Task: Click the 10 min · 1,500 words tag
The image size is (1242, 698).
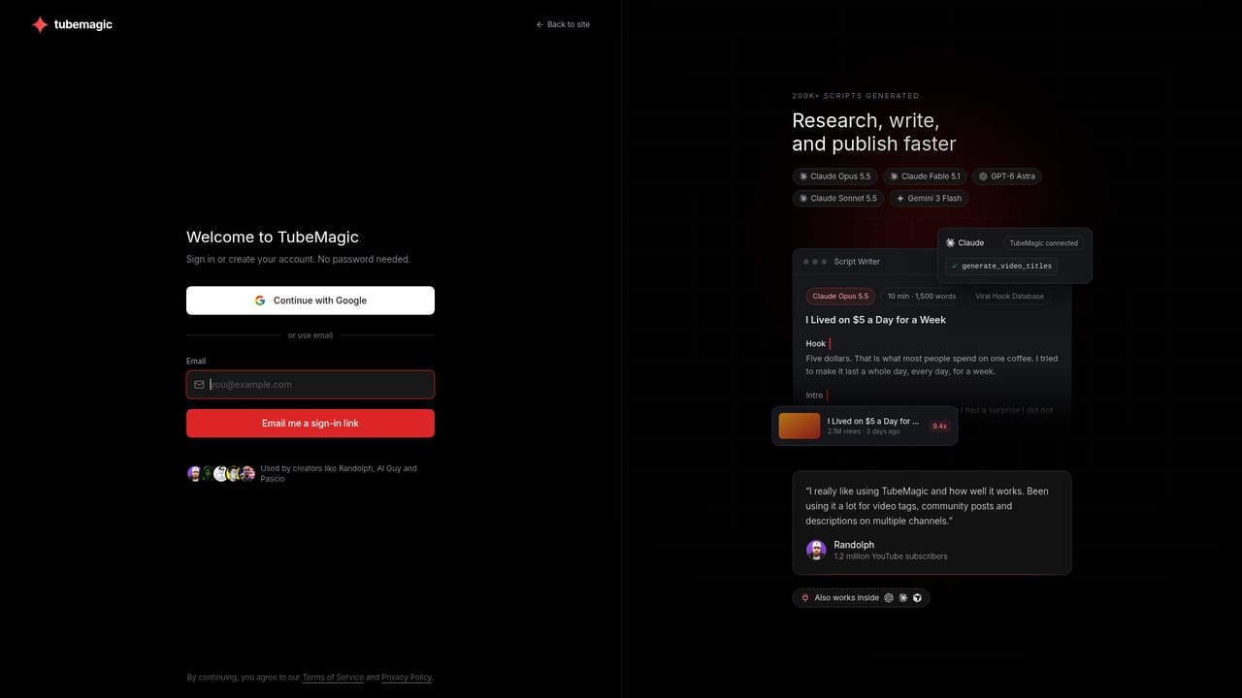Action: [922, 296]
